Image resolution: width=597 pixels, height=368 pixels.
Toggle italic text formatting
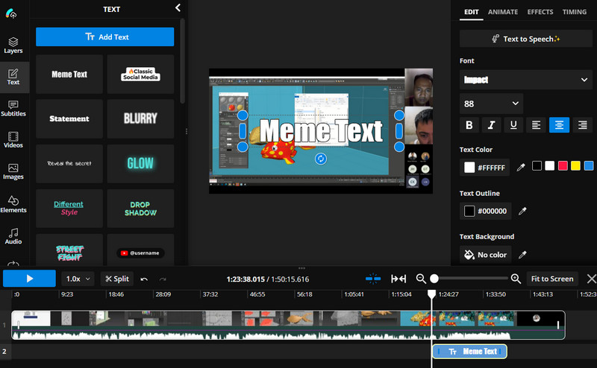point(492,125)
